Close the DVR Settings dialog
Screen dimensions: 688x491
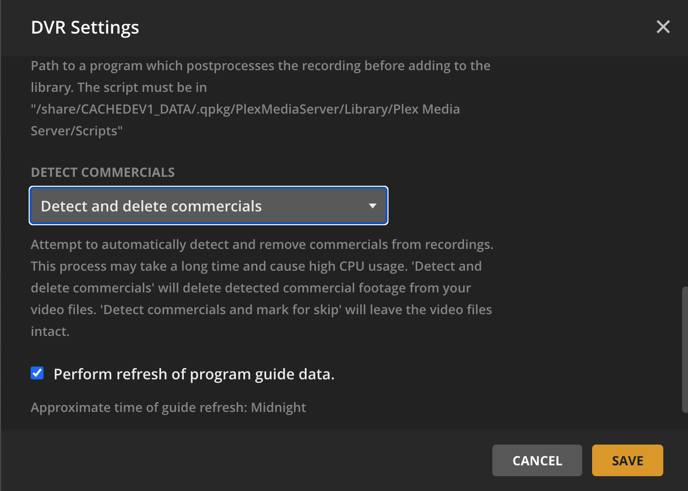click(663, 27)
